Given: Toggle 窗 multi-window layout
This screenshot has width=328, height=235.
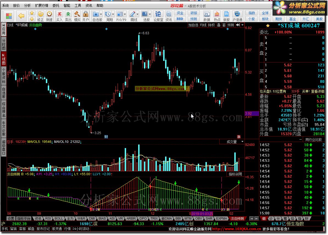Looking at the screenshot, I should point(224,25).
